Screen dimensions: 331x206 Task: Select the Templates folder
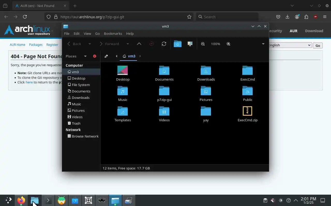(x=123, y=114)
